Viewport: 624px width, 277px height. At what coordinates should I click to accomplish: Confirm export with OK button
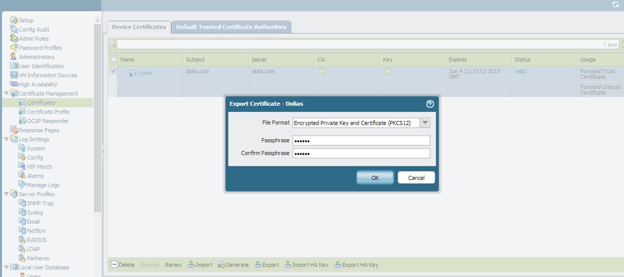pos(375,177)
